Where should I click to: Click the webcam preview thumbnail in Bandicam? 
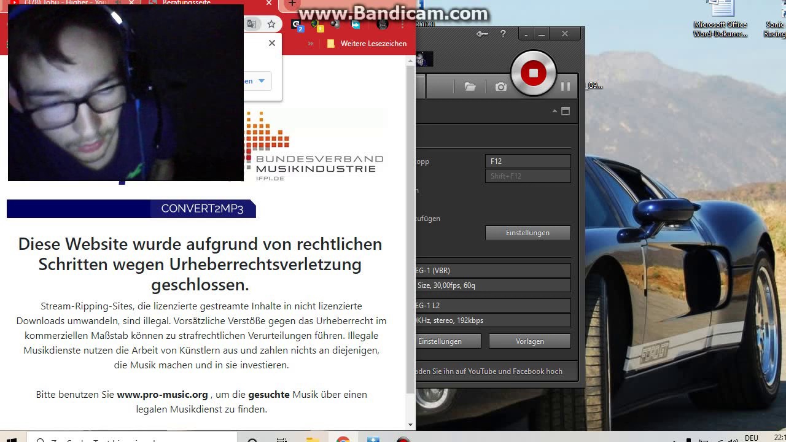[x=424, y=59]
